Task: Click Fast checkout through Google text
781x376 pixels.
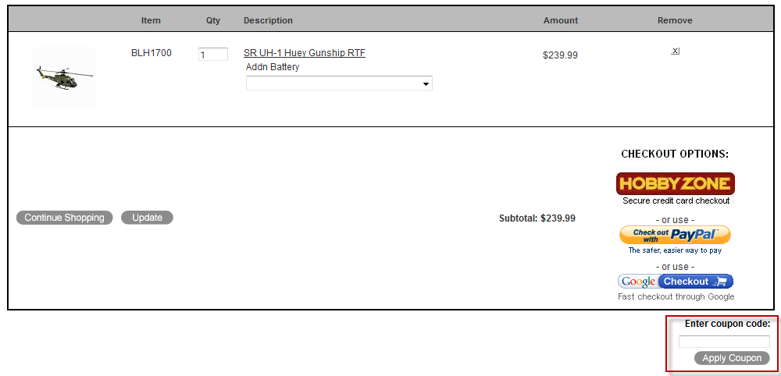Action: (x=676, y=297)
